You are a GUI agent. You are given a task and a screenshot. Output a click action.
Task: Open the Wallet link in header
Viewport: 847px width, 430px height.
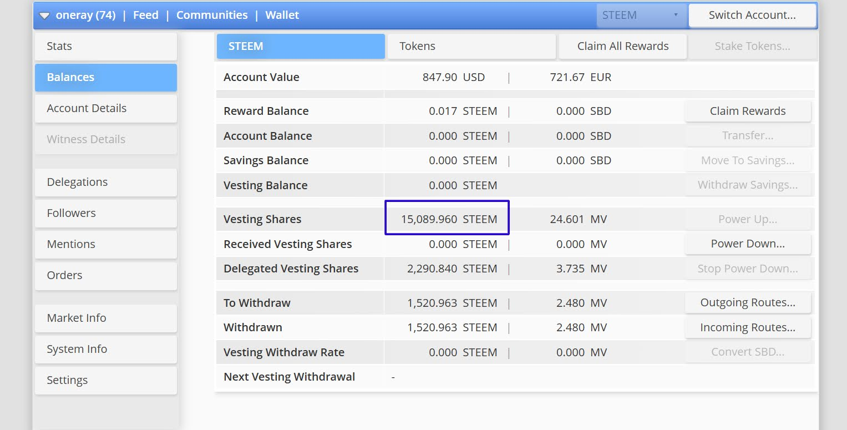(x=282, y=16)
